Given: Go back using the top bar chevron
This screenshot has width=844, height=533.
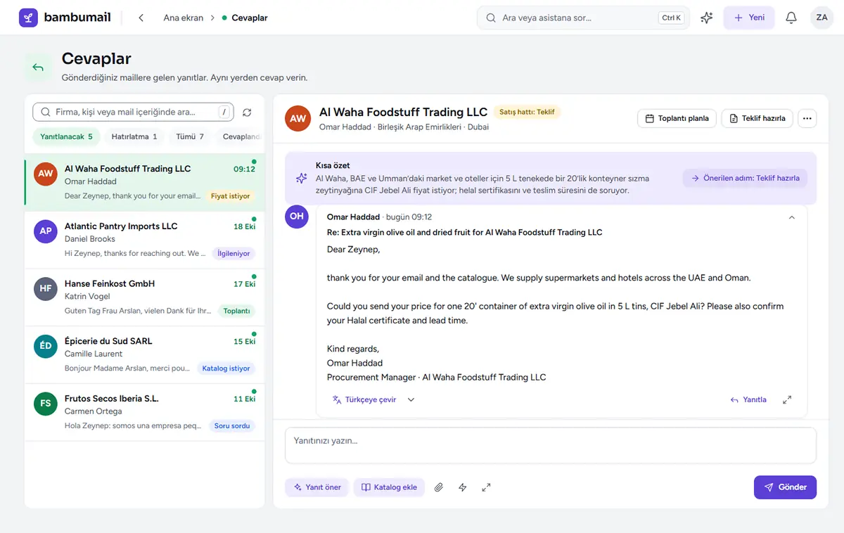Looking at the screenshot, I should tap(141, 18).
